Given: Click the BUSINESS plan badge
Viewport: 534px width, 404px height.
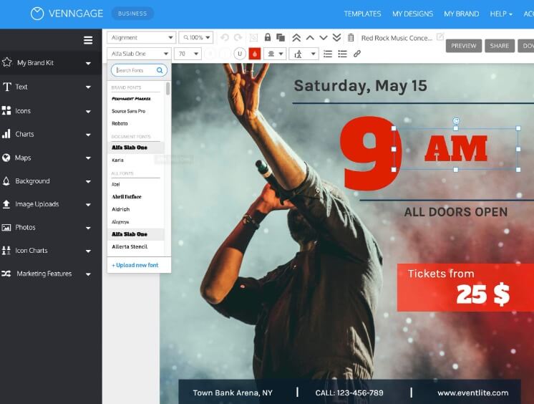Looking at the screenshot, I should (132, 14).
